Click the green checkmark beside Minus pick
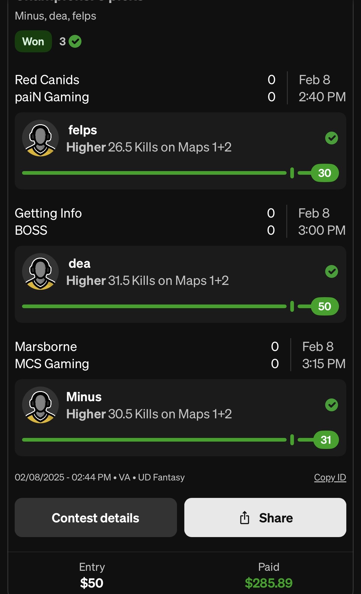 pyautogui.click(x=331, y=405)
